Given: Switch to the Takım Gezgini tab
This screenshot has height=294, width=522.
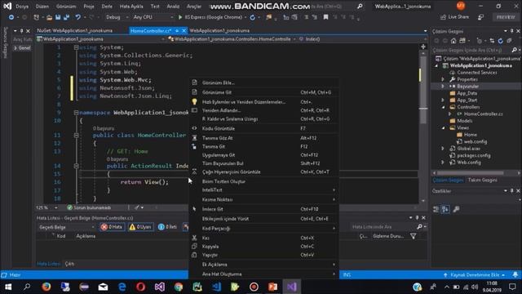Looking at the screenshot, I should [x=482, y=180].
